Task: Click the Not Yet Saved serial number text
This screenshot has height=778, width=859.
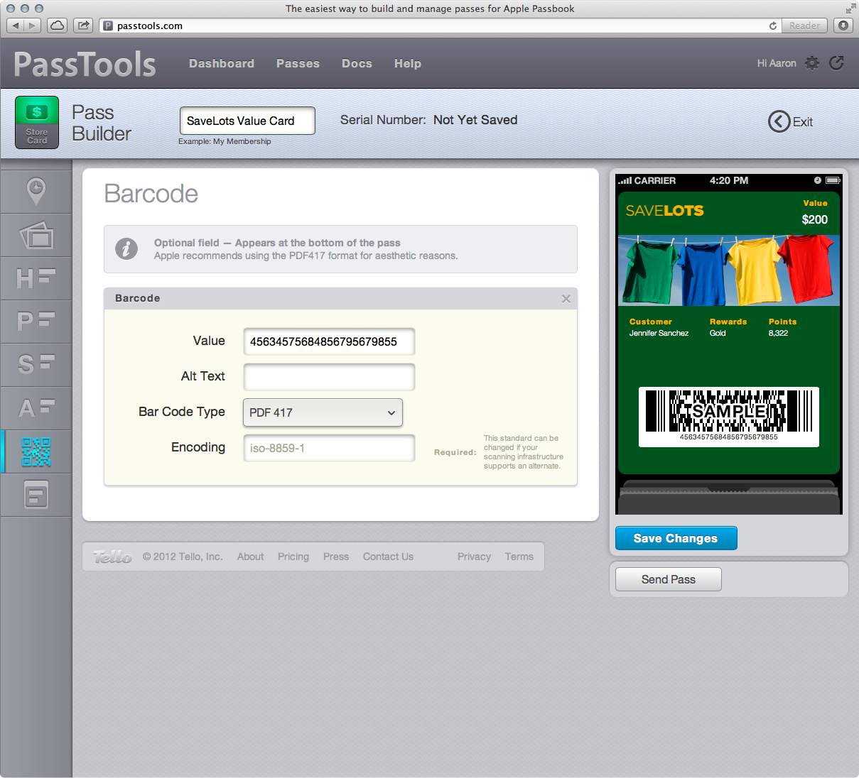Action: coord(475,120)
